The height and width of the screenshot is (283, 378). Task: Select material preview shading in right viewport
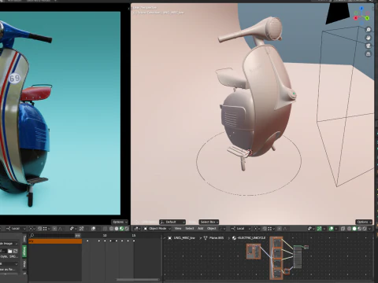[x=359, y=229]
